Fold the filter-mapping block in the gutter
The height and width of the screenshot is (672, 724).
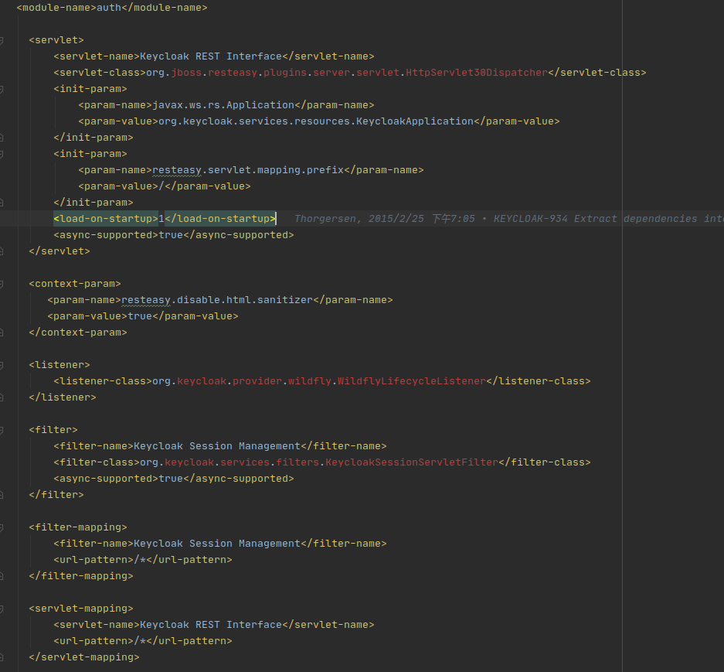[x=2, y=527]
